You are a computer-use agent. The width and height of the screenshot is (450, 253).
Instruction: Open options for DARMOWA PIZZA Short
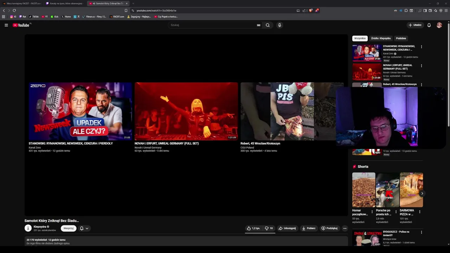click(419, 212)
